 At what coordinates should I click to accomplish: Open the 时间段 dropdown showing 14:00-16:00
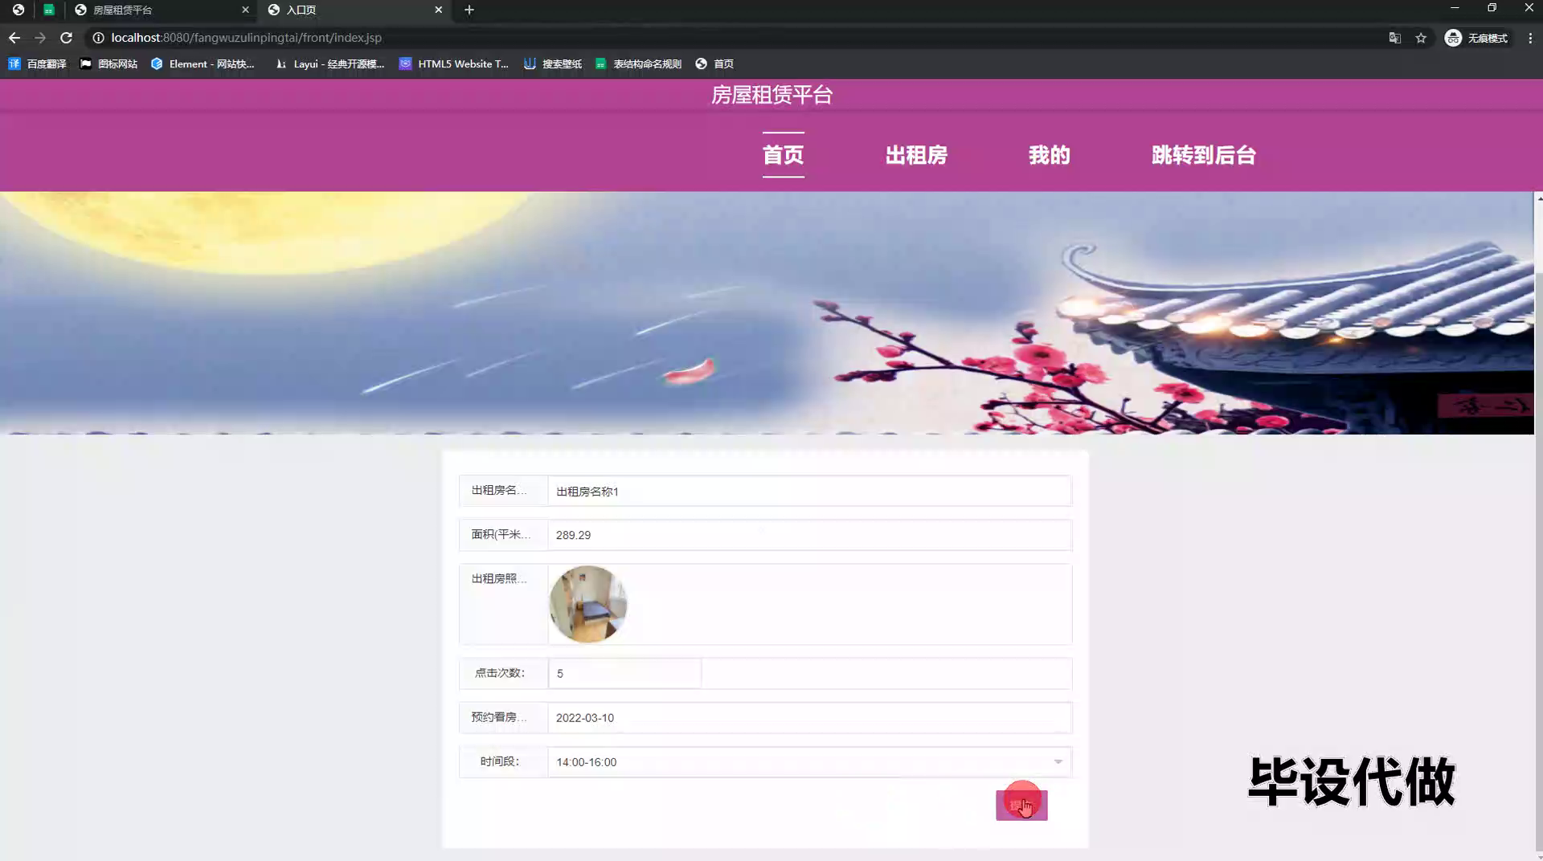click(x=809, y=761)
